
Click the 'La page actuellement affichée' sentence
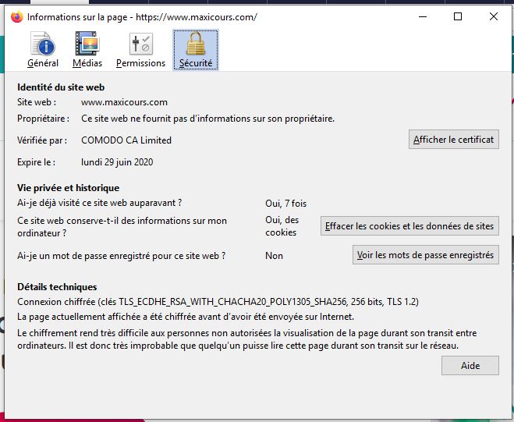[186, 317]
